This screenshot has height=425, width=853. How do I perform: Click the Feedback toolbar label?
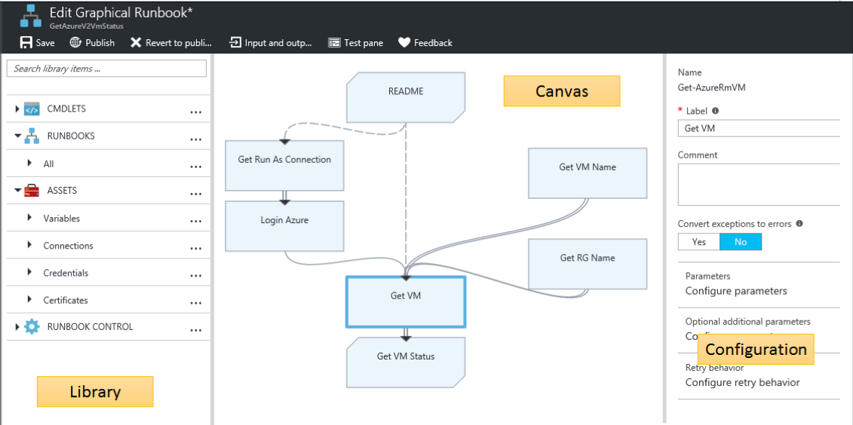(x=433, y=42)
